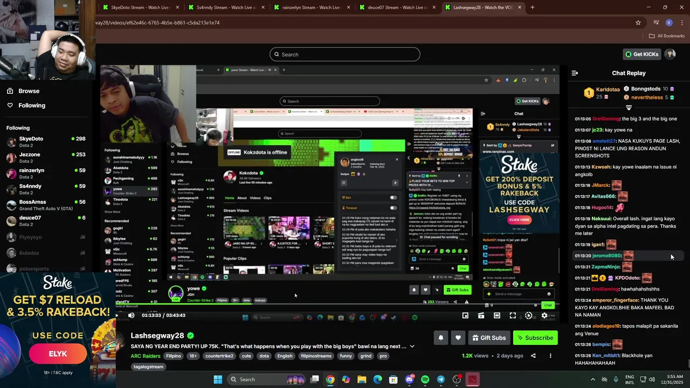Expand the stream title description
690x388 pixels.
412,347
